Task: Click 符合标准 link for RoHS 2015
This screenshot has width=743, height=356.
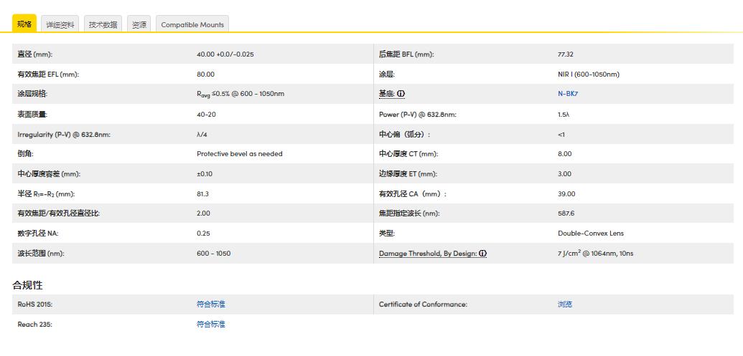Action: pos(211,304)
